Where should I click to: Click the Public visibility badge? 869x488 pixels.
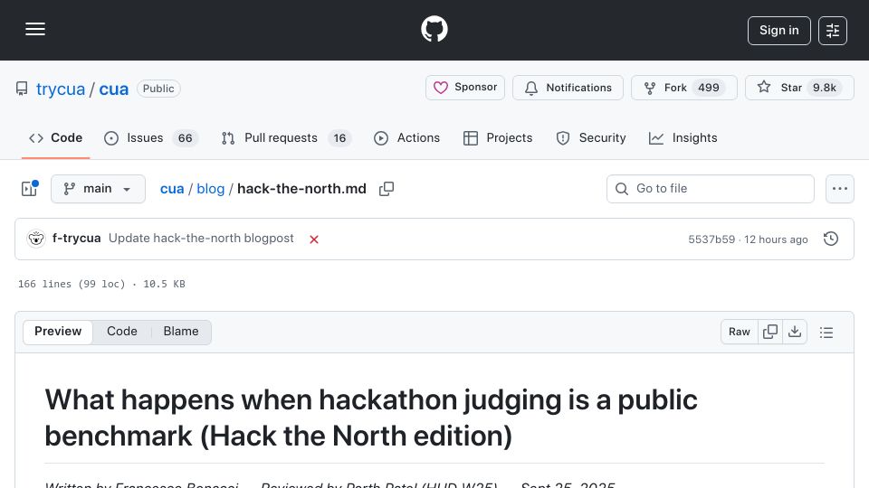point(158,89)
